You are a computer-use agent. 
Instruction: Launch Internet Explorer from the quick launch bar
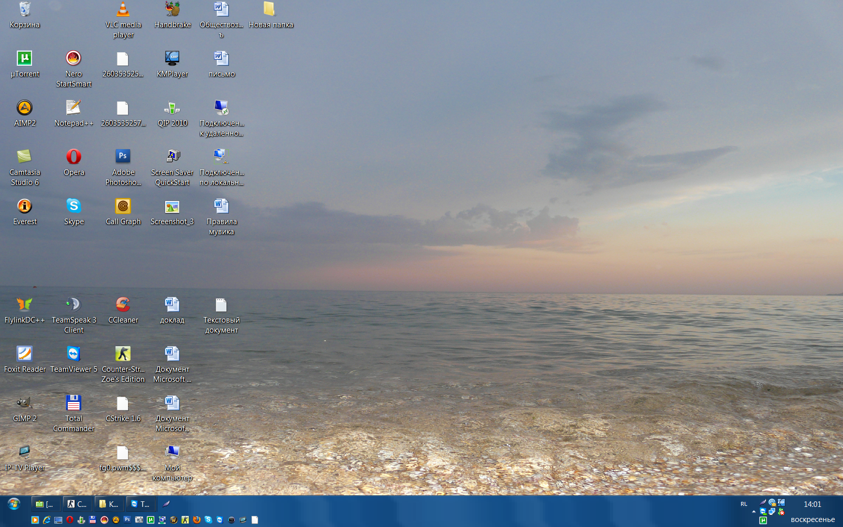coord(47,520)
